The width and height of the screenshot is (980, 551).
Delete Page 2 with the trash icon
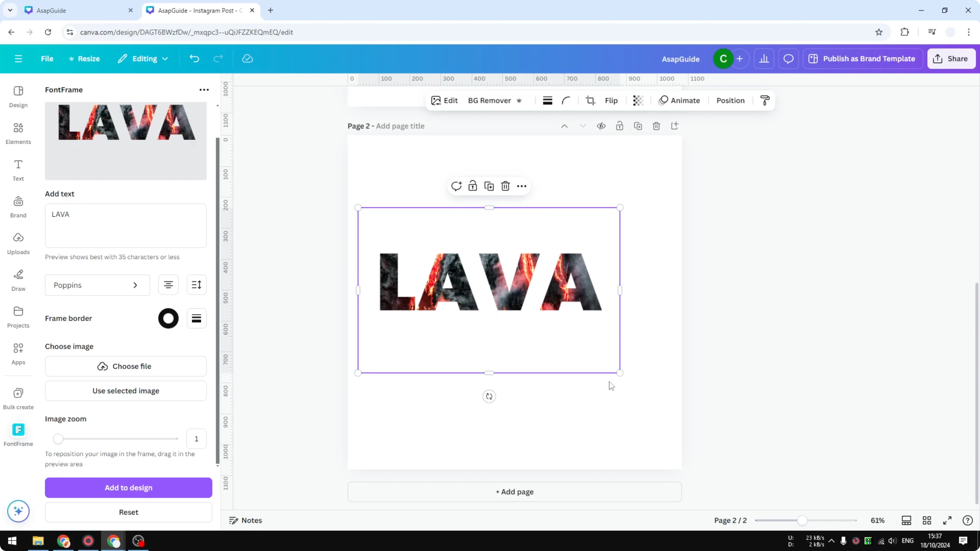point(656,125)
